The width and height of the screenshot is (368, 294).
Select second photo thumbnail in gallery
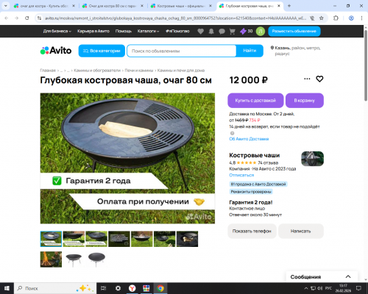(x=74, y=239)
